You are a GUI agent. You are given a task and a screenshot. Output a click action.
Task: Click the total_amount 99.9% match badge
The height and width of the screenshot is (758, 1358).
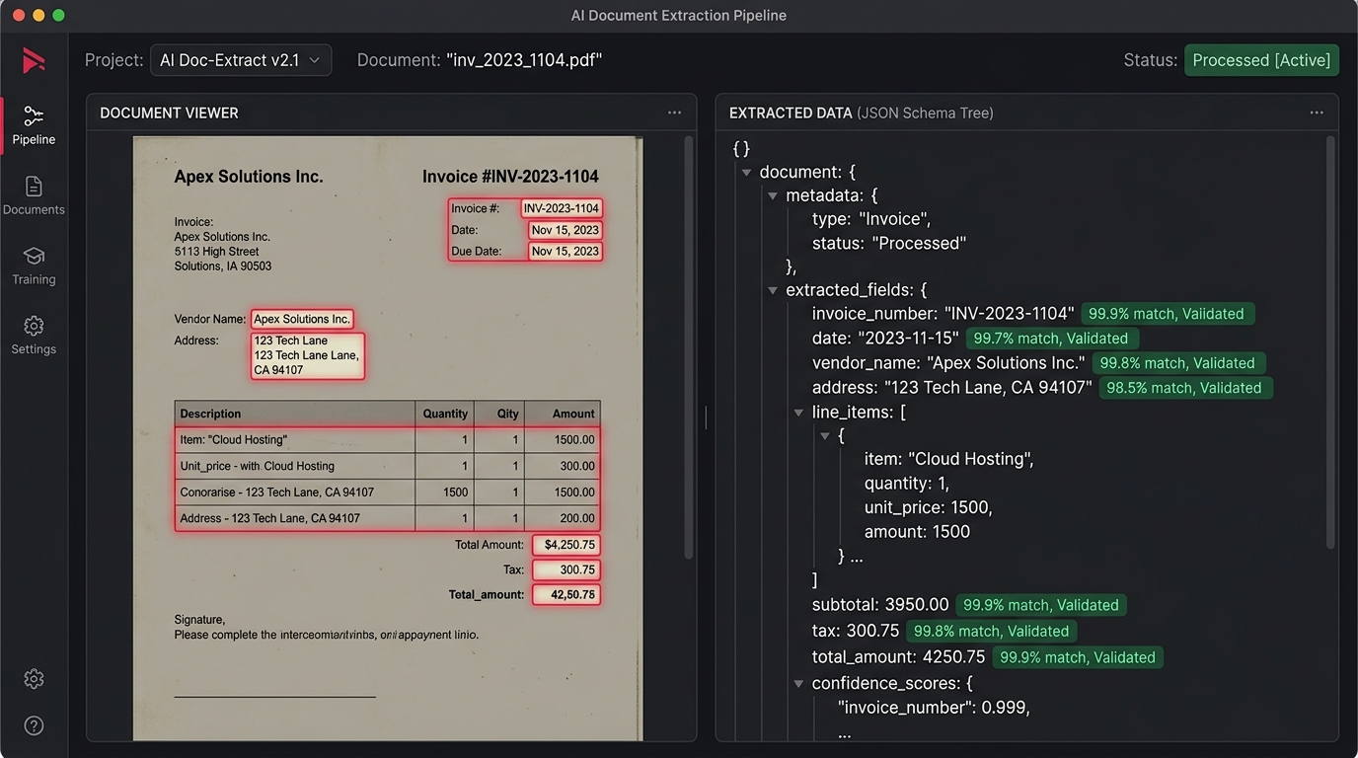1078,657
